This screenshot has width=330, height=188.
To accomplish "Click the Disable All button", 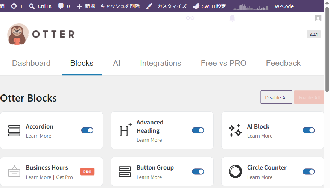I will (276, 97).
